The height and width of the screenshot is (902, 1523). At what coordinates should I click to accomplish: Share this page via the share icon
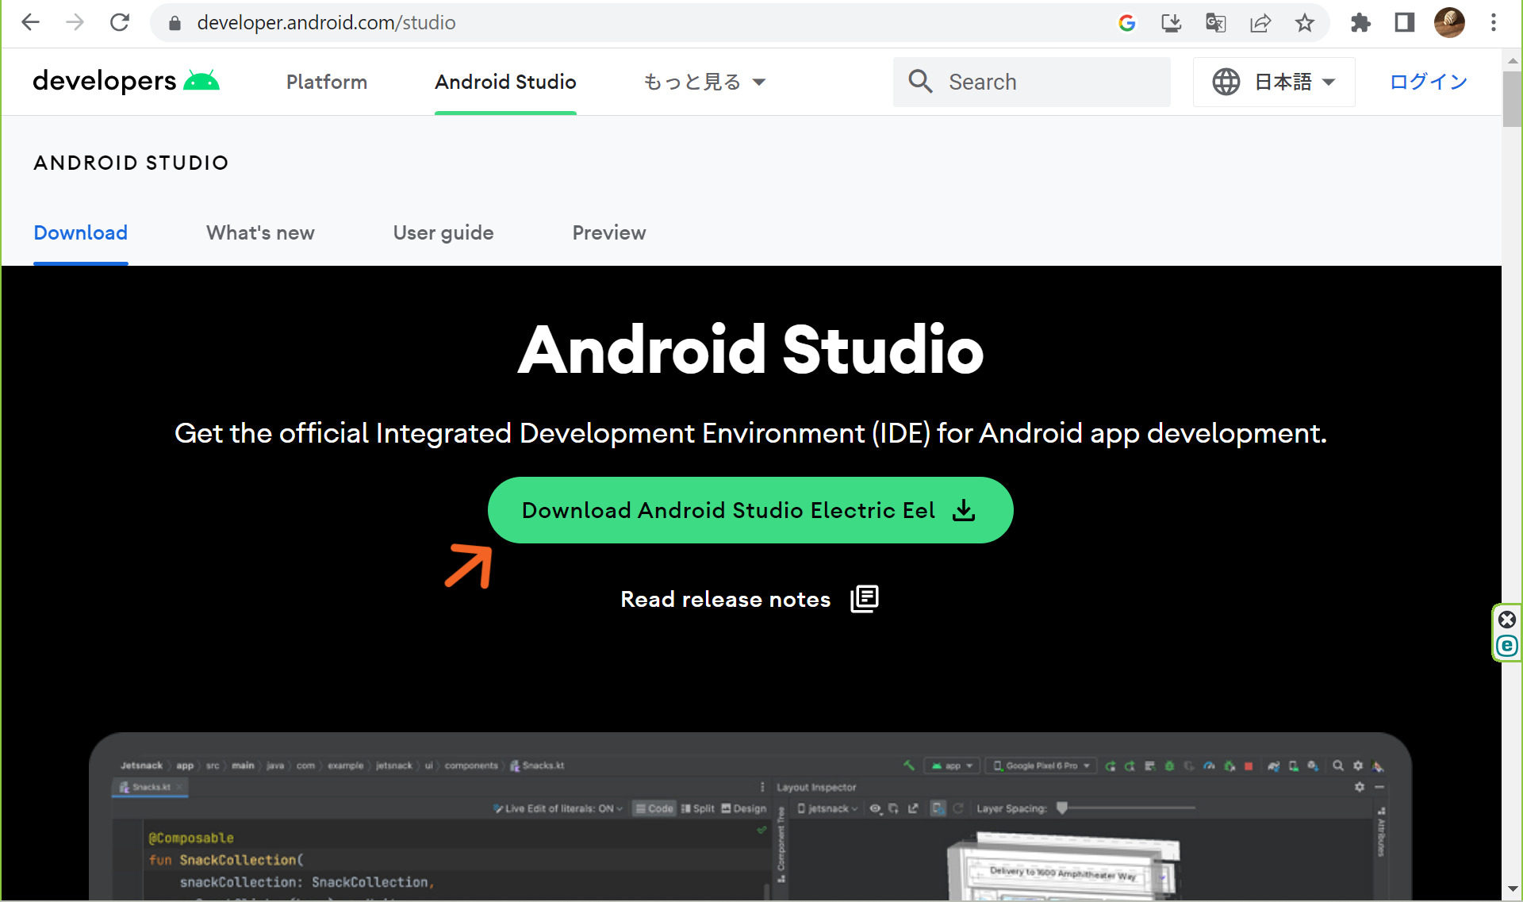click(x=1260, y=22)
